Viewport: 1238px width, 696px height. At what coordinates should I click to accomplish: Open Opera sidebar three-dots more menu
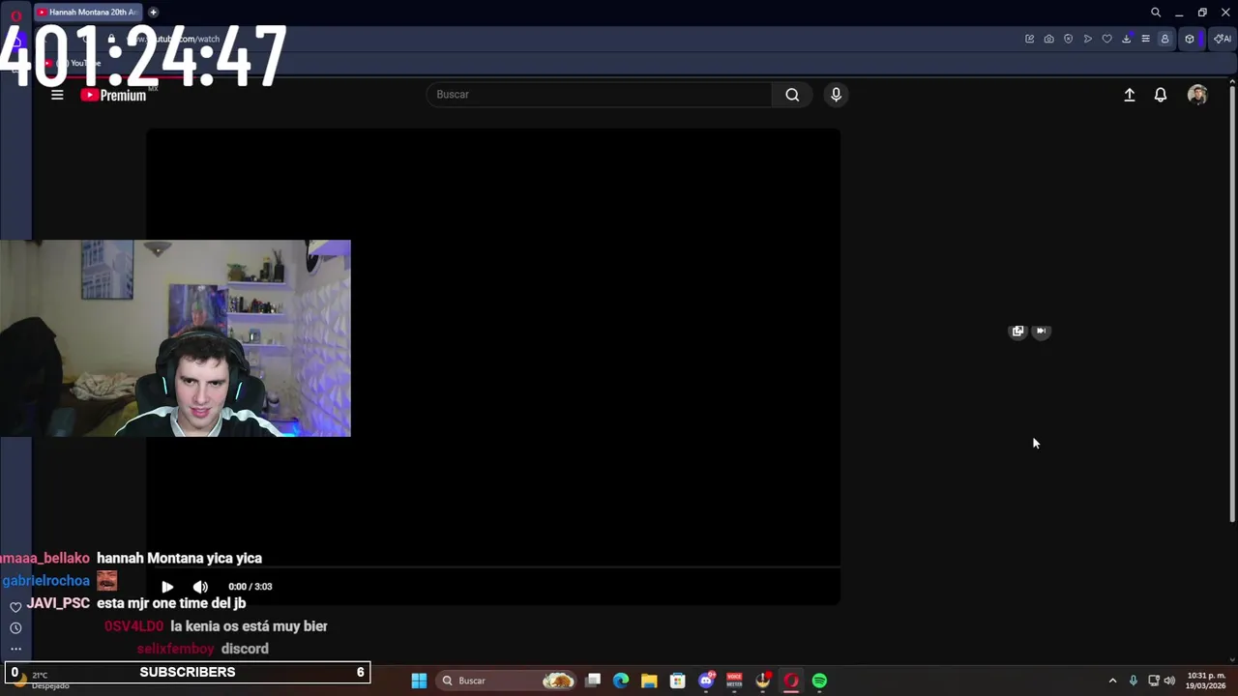15,650
